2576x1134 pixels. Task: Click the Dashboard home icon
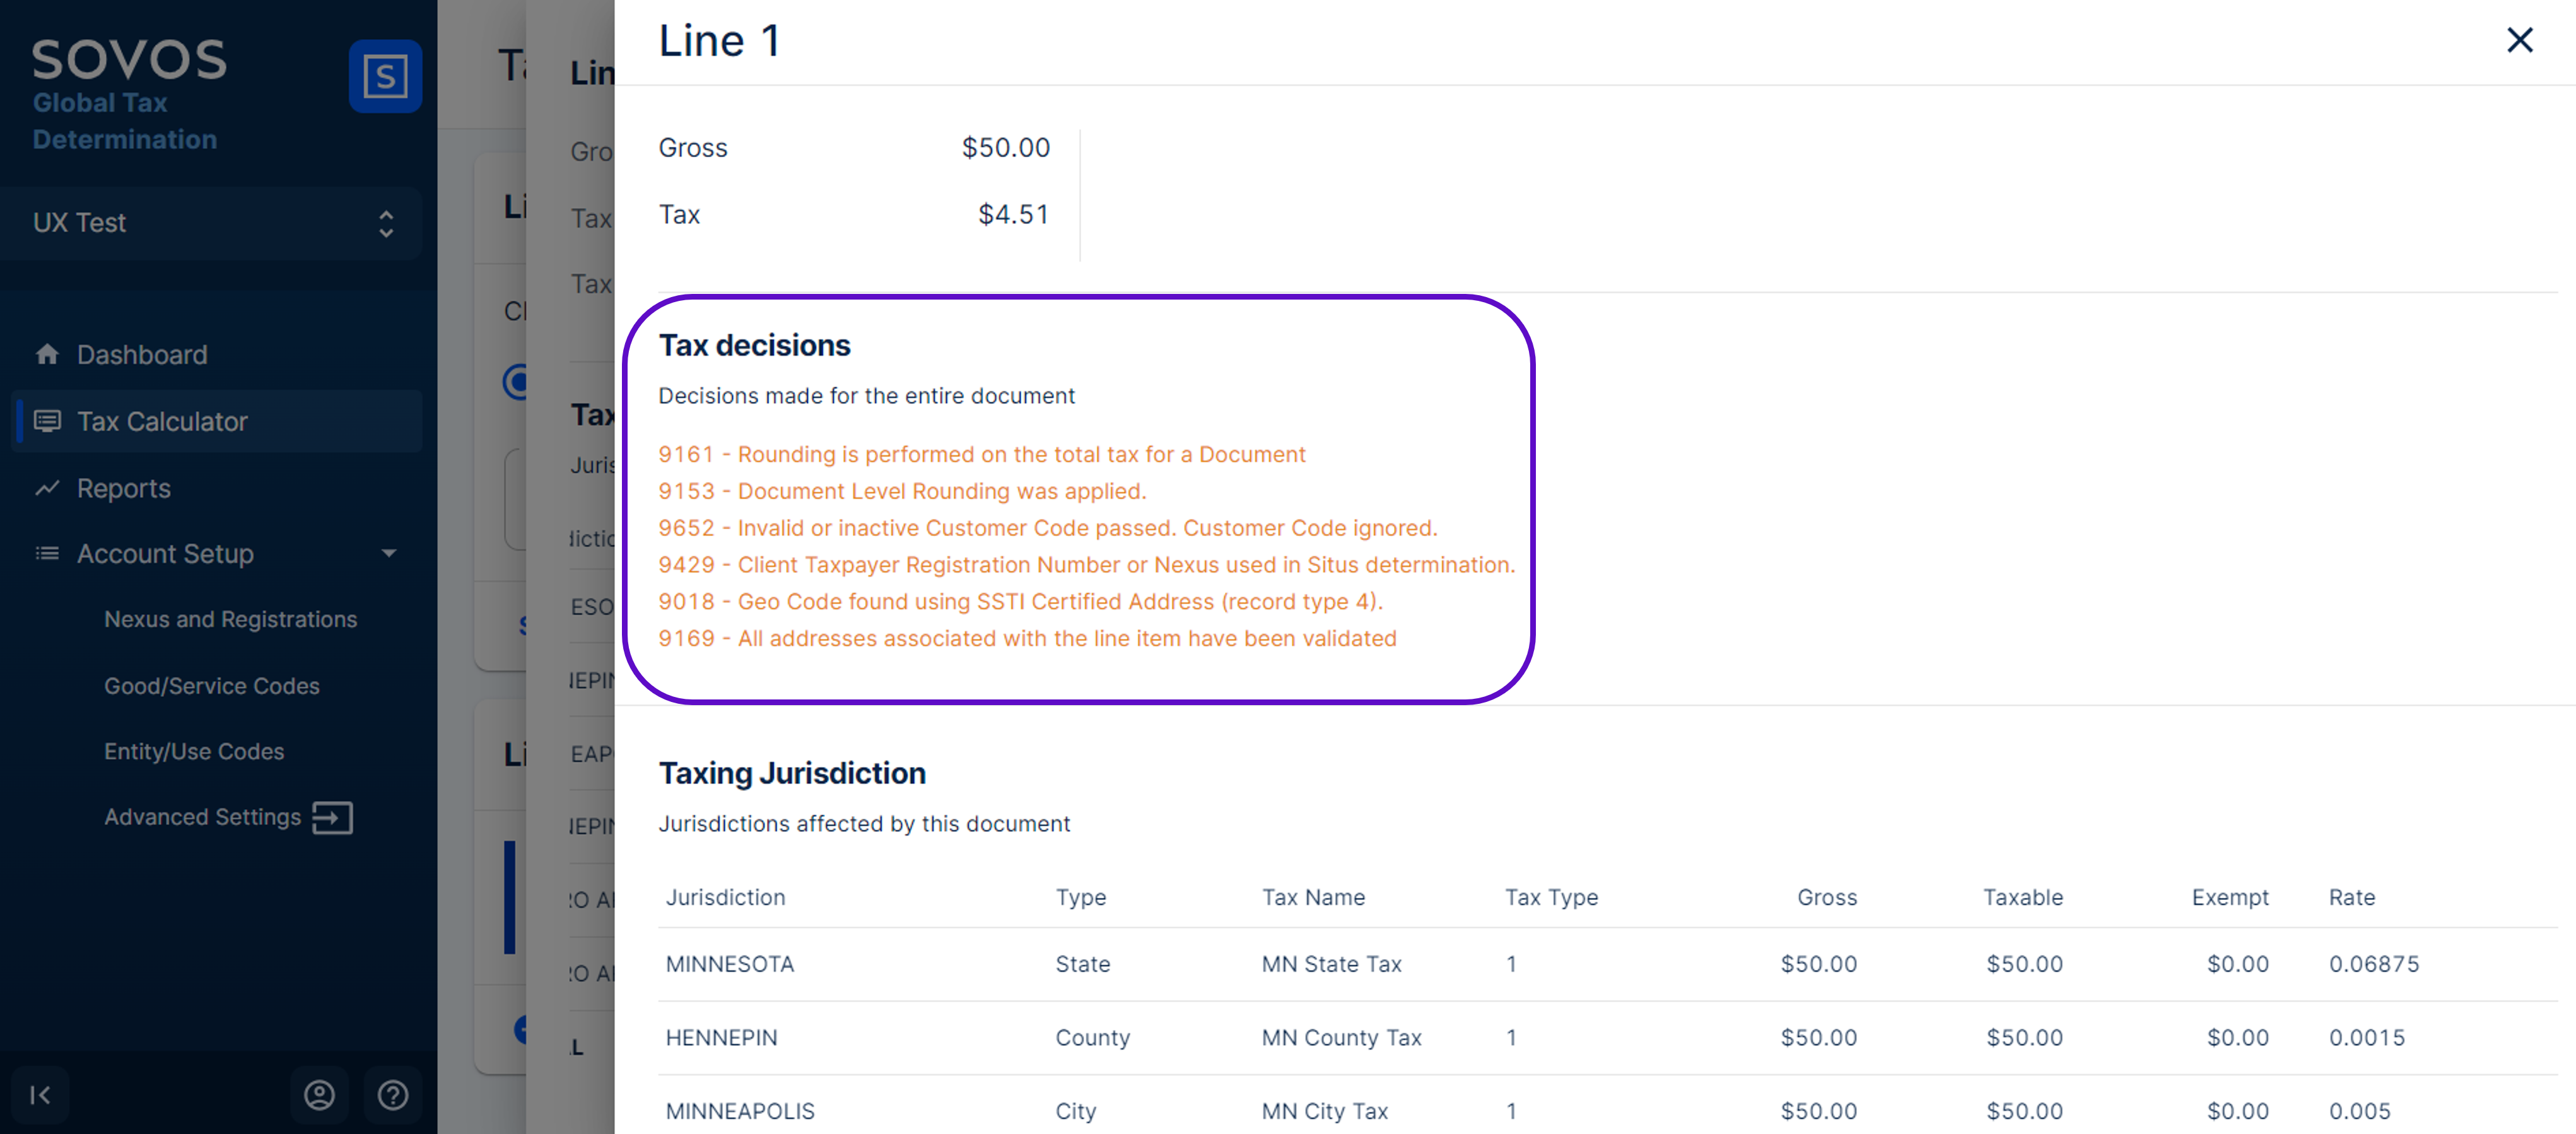(47, 354)
